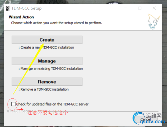Click the 'Check for updated files' label
The width and height of the screenshot is (167, 127).
point(52,104)
